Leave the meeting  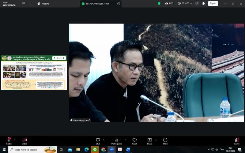[237, 141]
